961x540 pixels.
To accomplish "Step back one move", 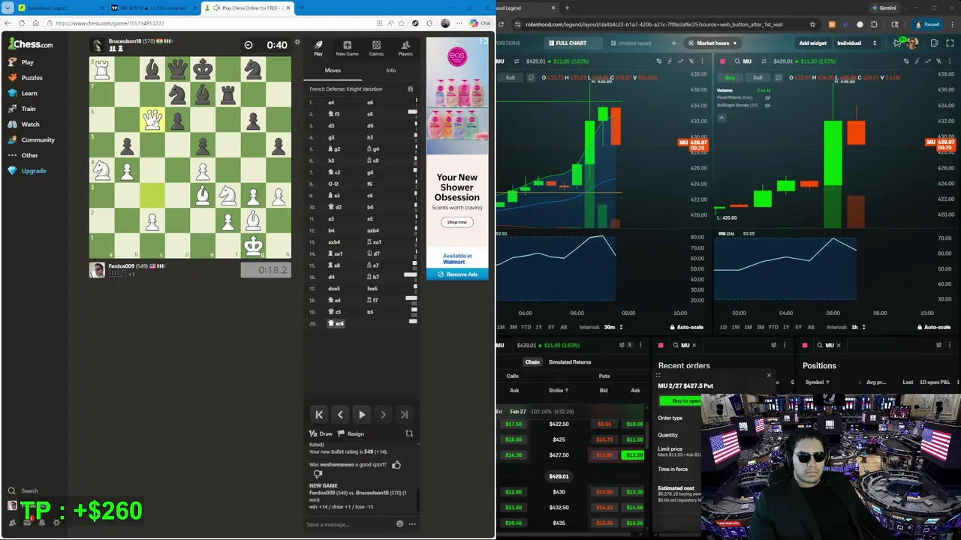I will pos(340,415).
